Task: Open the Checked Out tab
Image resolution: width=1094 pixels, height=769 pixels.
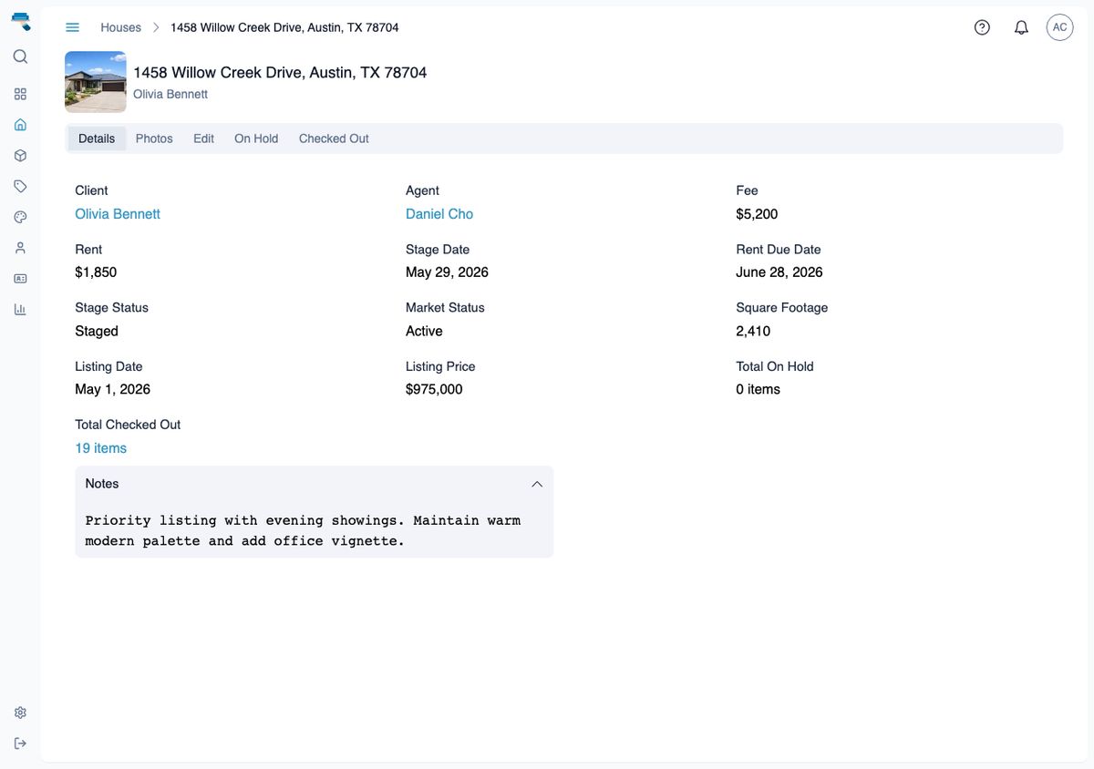Action: (x=334, y=138)
